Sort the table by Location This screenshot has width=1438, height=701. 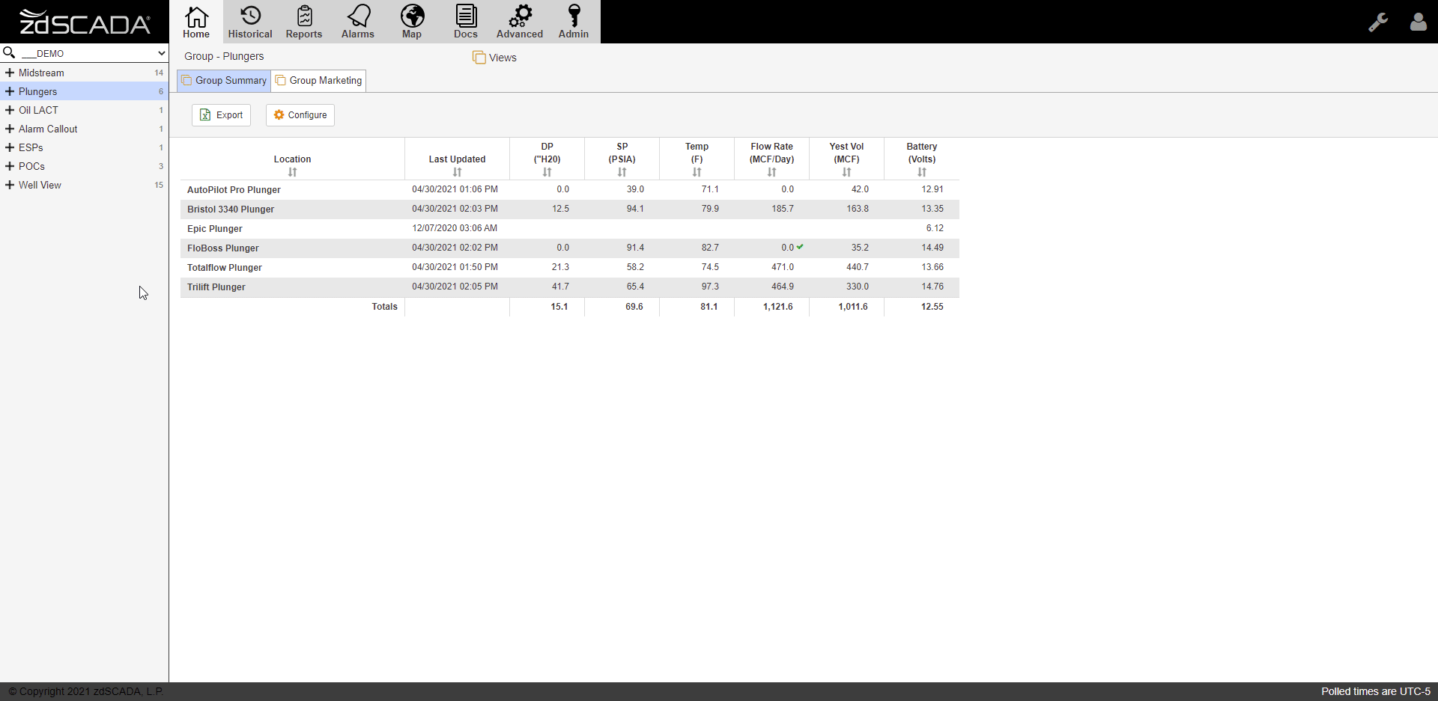(x=292, y=172)
